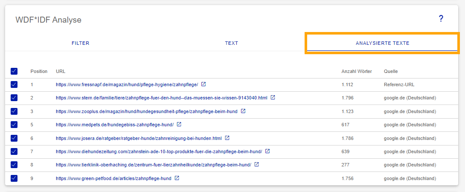Open the help question mark icon
Screen dimensions: 465x192
pyautogui.click(x=441, y=19)
